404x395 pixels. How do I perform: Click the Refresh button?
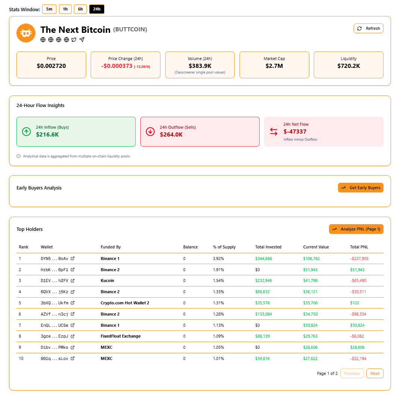click(x=369, y=28)
